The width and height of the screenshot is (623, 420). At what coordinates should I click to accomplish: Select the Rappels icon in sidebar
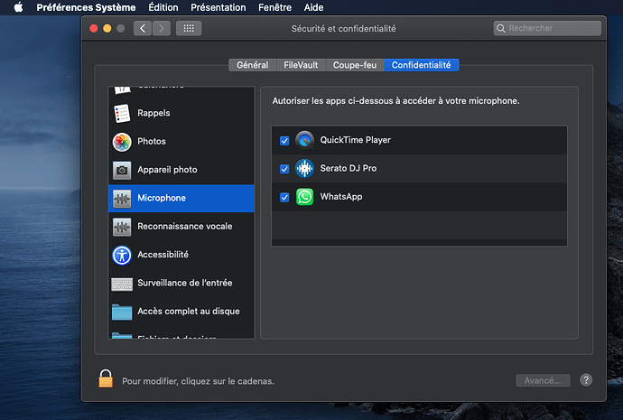click(x=122, y=113)
